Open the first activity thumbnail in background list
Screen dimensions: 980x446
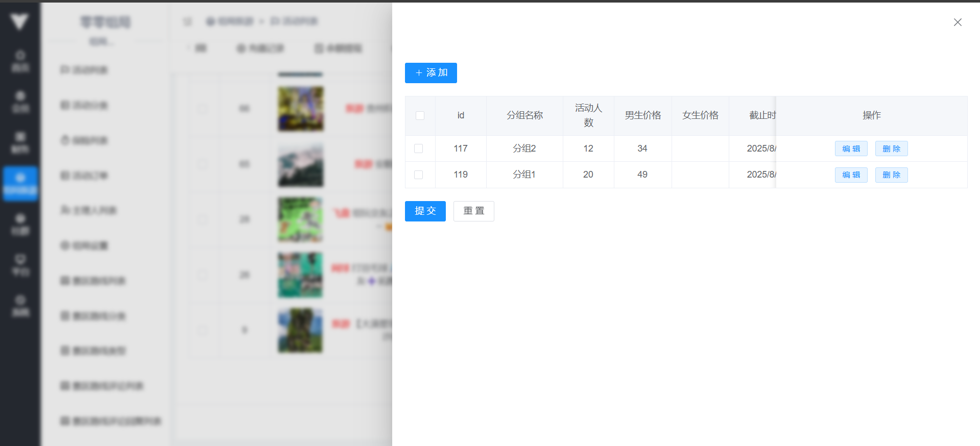click(x=300, y=108)
